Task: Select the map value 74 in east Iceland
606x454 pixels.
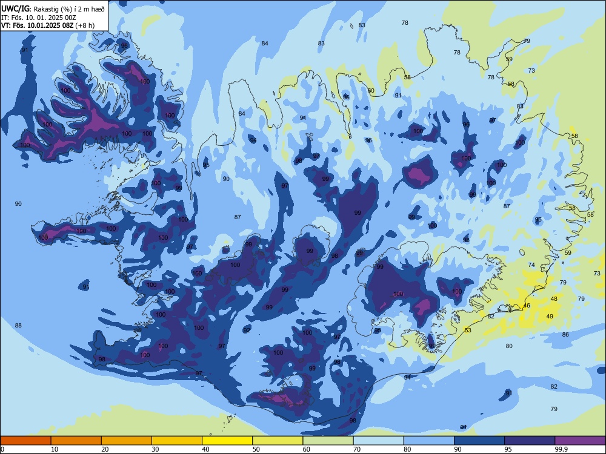Action: click(531, 265)
